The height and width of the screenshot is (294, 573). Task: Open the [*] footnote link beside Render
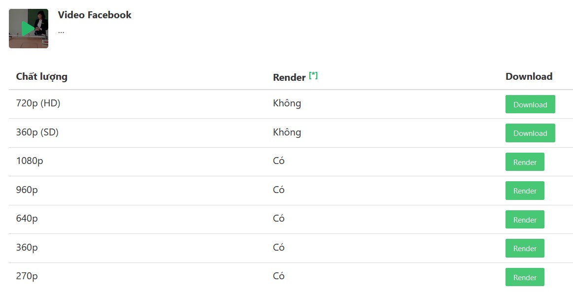(x=313, y=75)
